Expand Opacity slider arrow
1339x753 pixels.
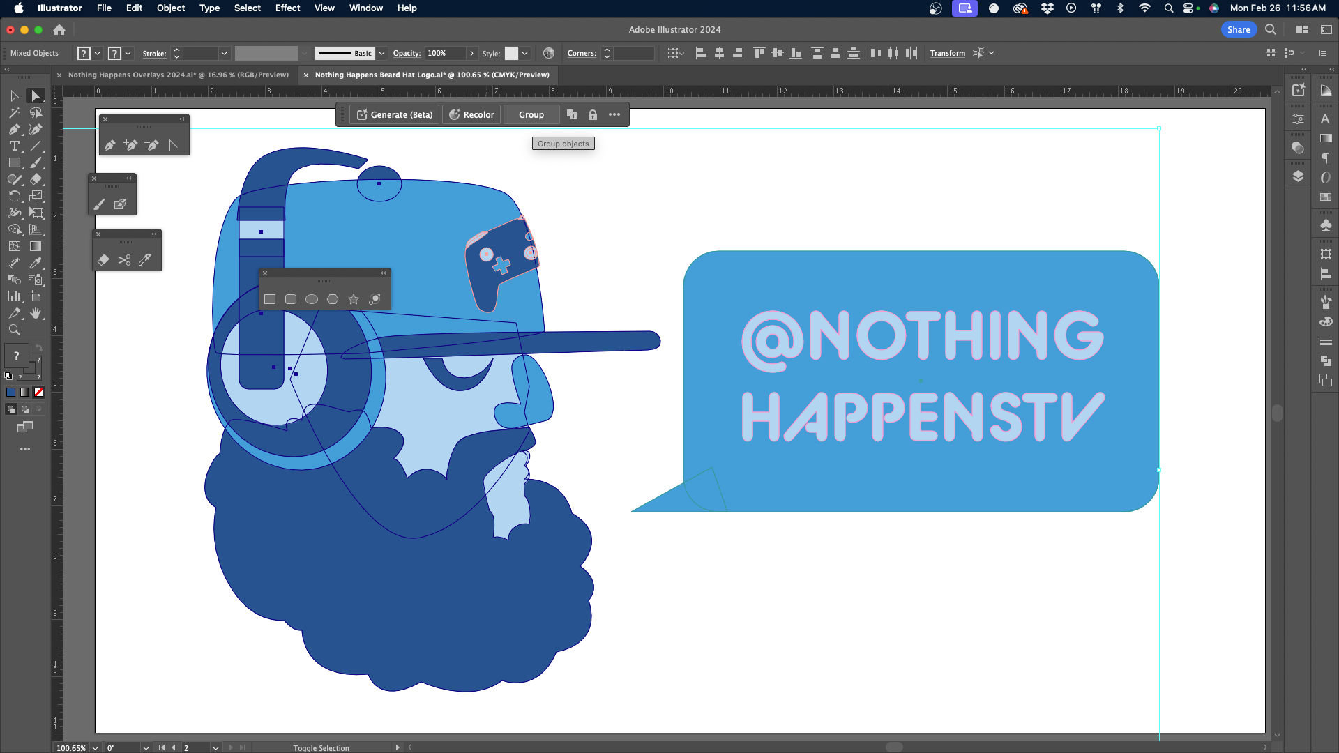tap(471, 53)
